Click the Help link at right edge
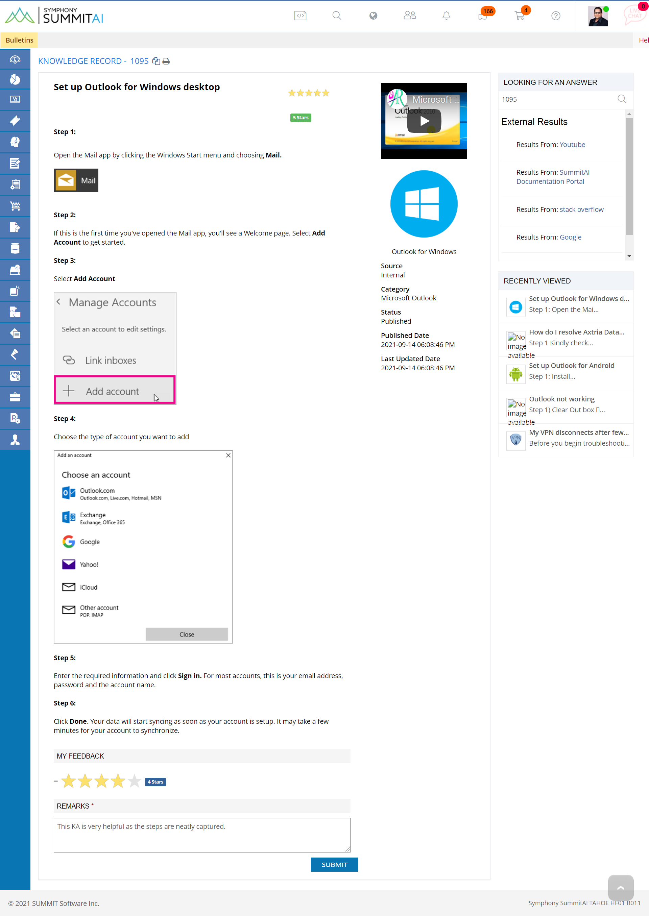Screen dimensions: 649x916 (x=643, y=40)
